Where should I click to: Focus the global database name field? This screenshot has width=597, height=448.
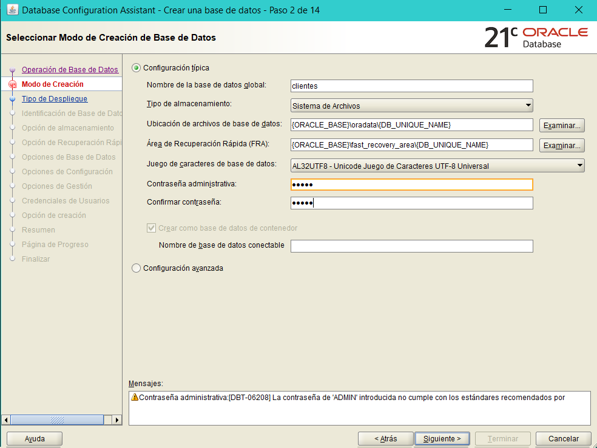(411, 86)
